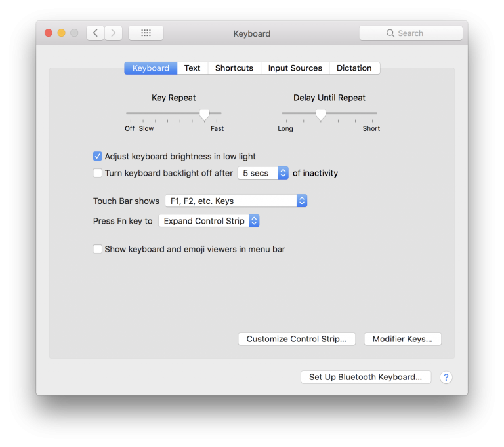Click in the Search field
Image resolution: width=504 pixels, height=447 pixels.
click(411, 33)
